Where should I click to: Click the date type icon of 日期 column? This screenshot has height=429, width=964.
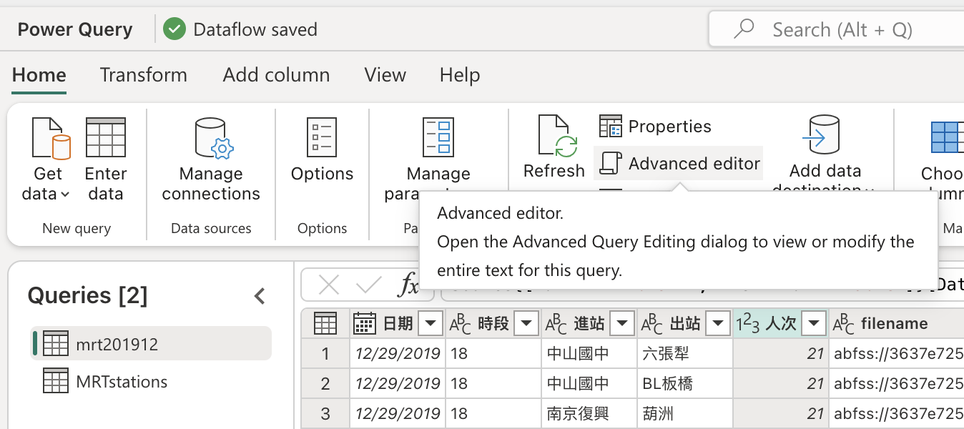click(x=365, y=324)
